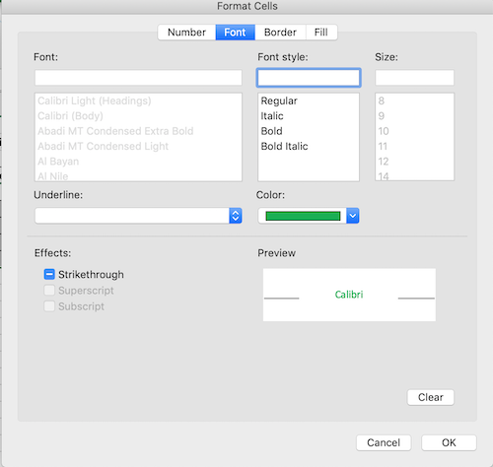The height and width of the screenshot is (467, 493).
Task: Enable the Subscript checkbox
Action: (49, 306)
